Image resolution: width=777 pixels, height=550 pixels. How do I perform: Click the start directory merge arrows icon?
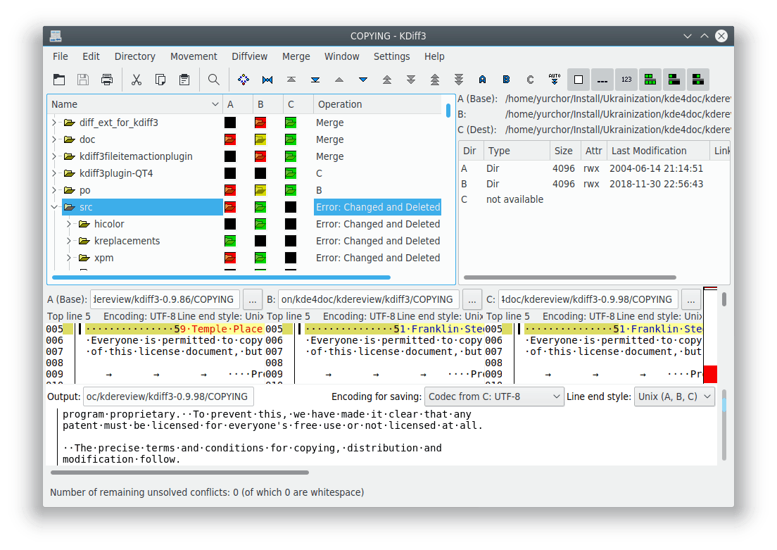click(244, 80)
